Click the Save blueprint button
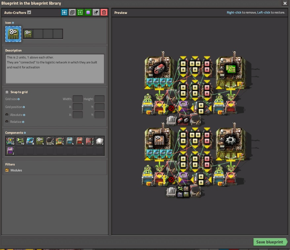The image size is (290, 250). pos(270,242)
